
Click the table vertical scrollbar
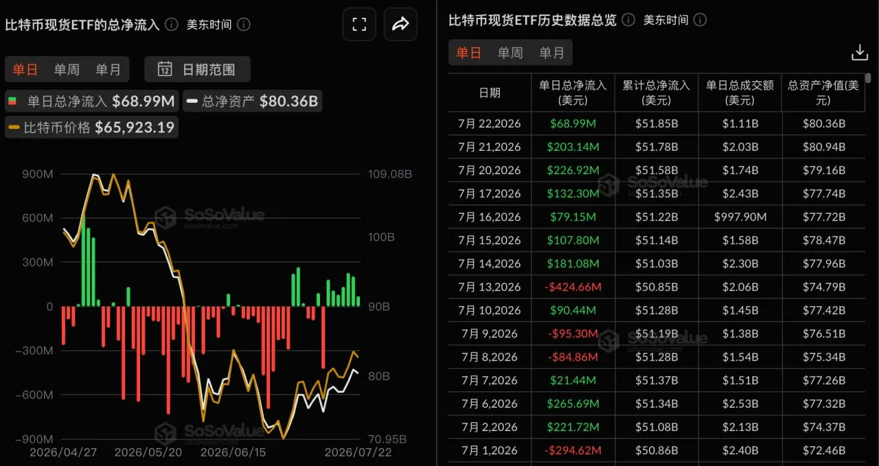point(869,78)
